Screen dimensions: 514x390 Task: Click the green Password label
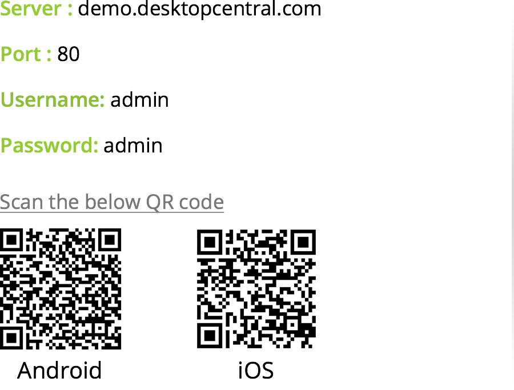pyautogui.click(x=49, y=145)
